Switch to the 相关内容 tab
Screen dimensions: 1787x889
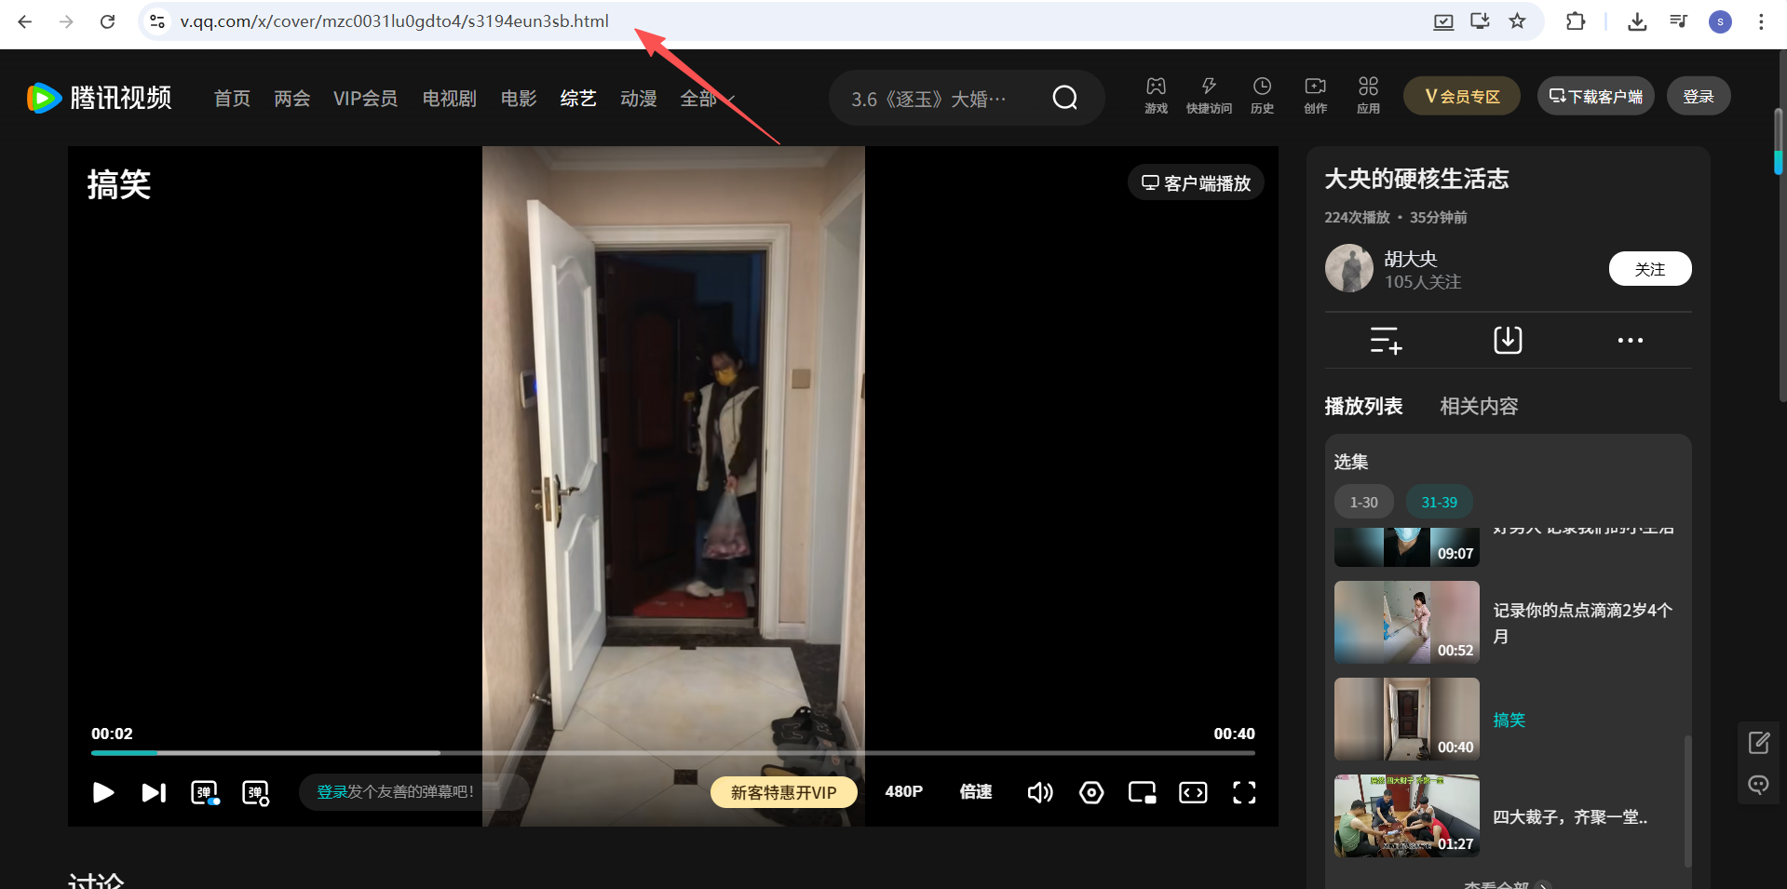(1478, 407)
